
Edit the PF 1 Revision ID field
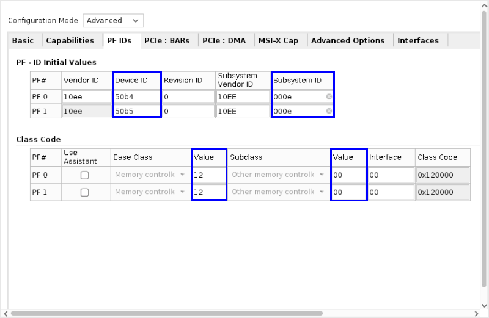188,111
